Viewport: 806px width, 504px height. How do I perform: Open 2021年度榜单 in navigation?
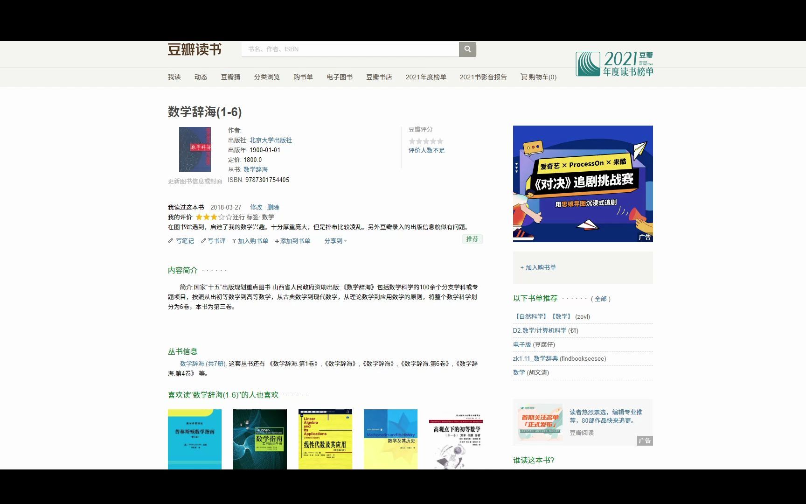[x=426, y=77]
